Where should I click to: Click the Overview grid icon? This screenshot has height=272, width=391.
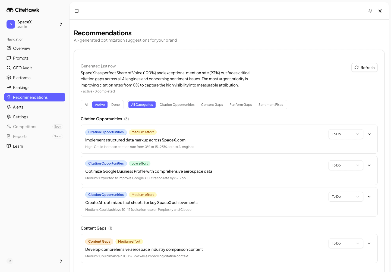(x=9, y=48)
